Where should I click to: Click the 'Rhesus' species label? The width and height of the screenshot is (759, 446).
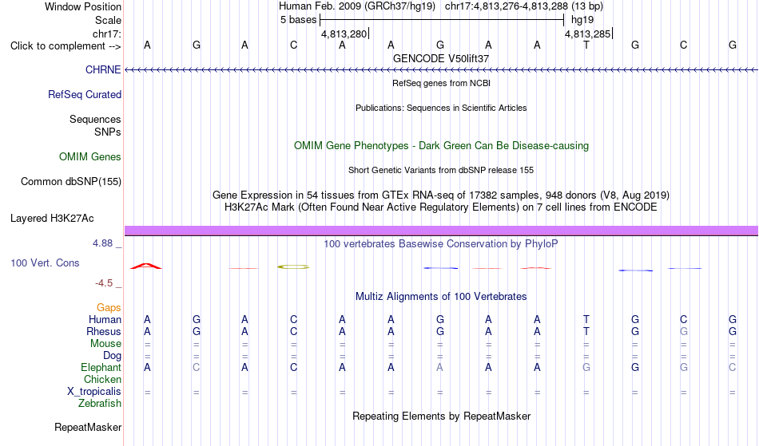[x=104, y=331]
